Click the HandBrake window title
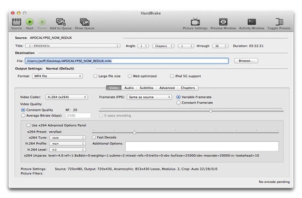Viewport: 302px width, 198px height. click(151, 13)
